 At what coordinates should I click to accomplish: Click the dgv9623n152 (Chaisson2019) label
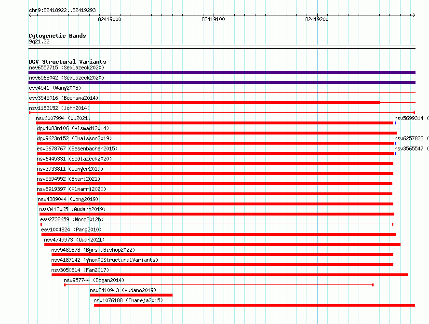[74, 138]
